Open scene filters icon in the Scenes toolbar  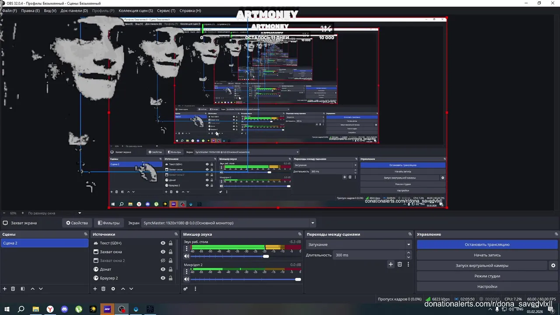pos(23,289)
